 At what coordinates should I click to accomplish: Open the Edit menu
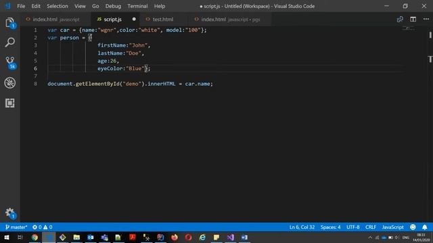(36, 6)
